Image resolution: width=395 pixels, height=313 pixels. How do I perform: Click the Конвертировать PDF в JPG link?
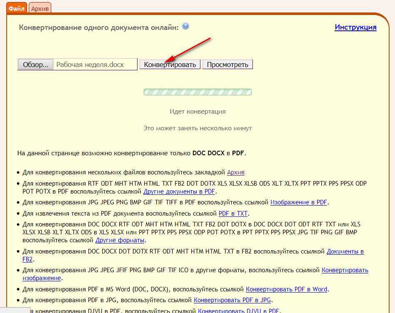pyautogui.click(x=233, y=300)
